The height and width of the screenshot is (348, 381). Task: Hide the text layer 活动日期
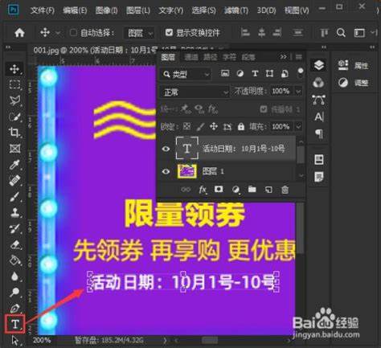166,149
